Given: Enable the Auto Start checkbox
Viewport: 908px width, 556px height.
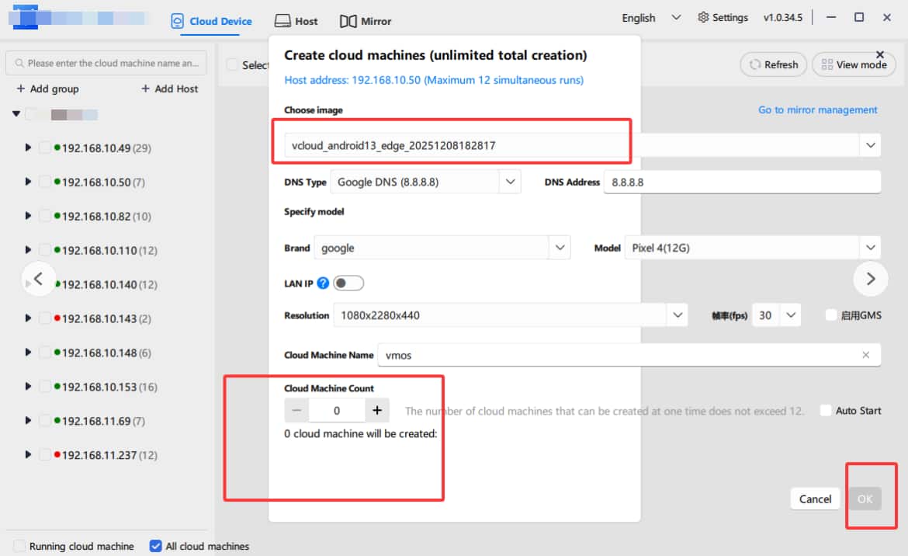Looking at the screenshot, I should [826, 411].
